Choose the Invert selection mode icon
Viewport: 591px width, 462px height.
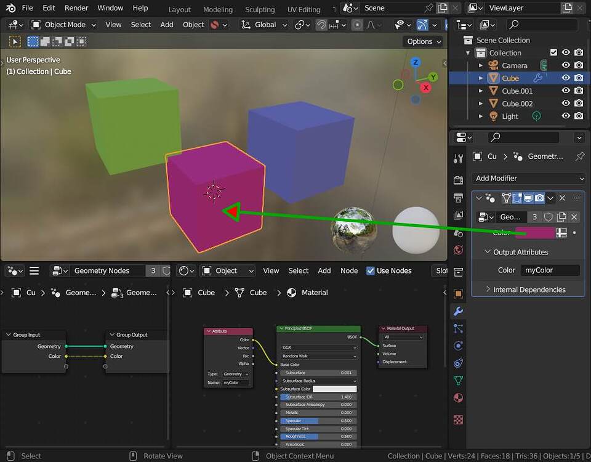(69, 41)
